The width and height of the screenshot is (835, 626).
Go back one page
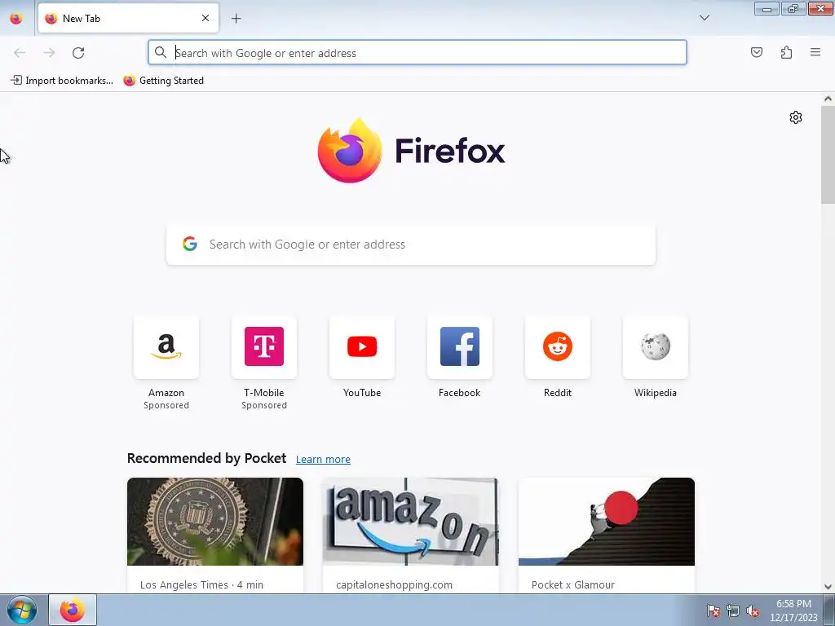pos(20,53)
